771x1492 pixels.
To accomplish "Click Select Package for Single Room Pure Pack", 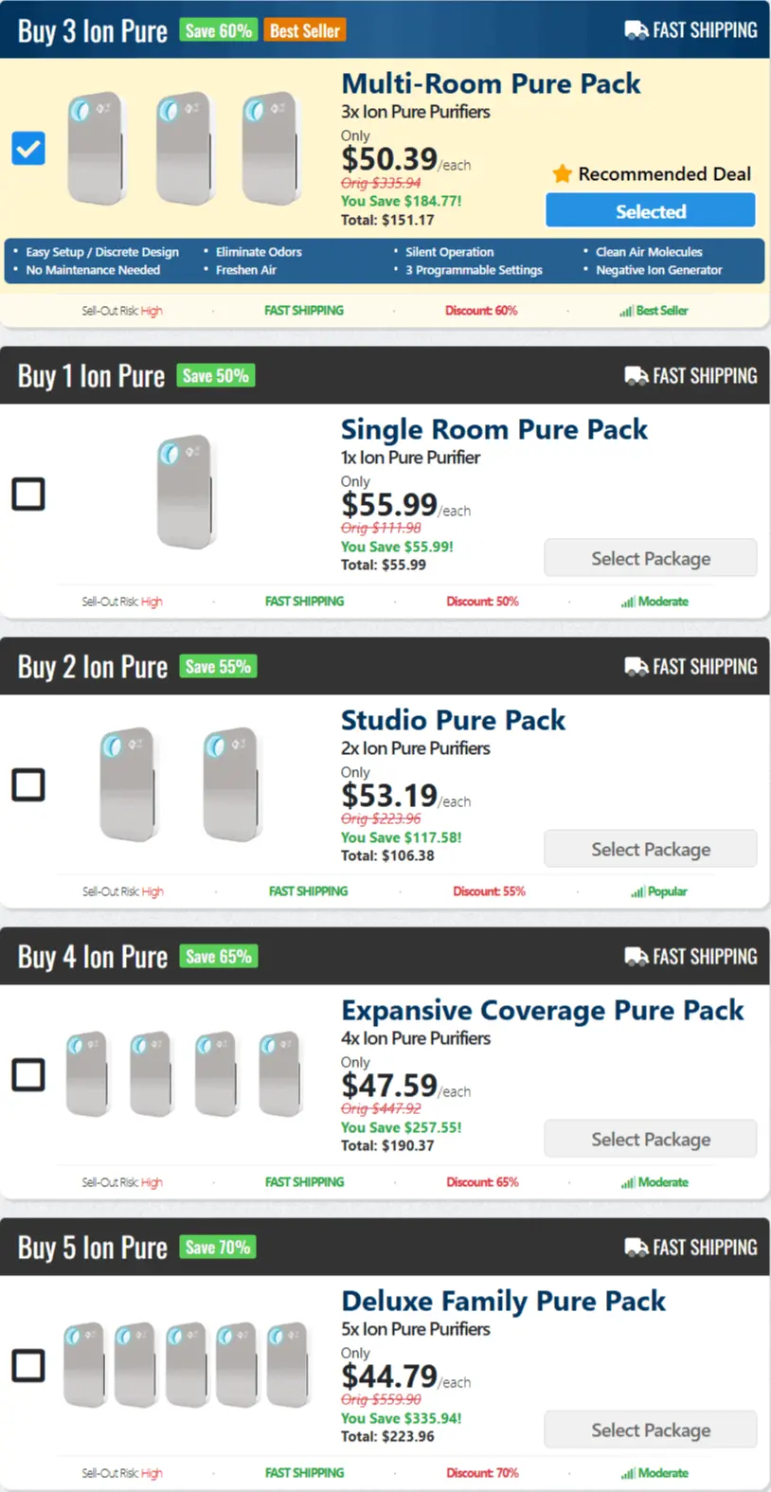I will point(650,558).
